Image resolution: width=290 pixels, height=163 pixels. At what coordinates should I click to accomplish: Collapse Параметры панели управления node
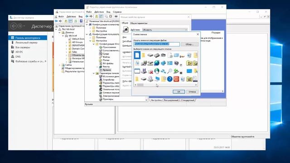pos(94,73)
